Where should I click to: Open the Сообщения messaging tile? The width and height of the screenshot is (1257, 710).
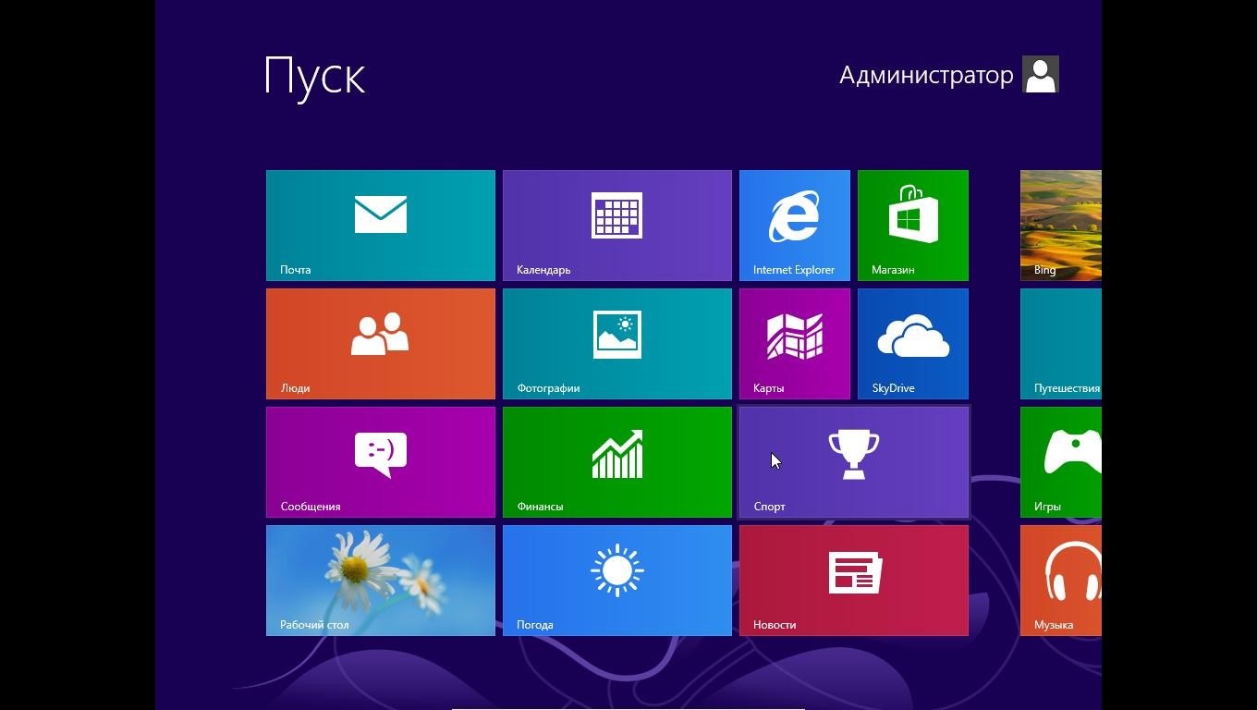(380, 461)
